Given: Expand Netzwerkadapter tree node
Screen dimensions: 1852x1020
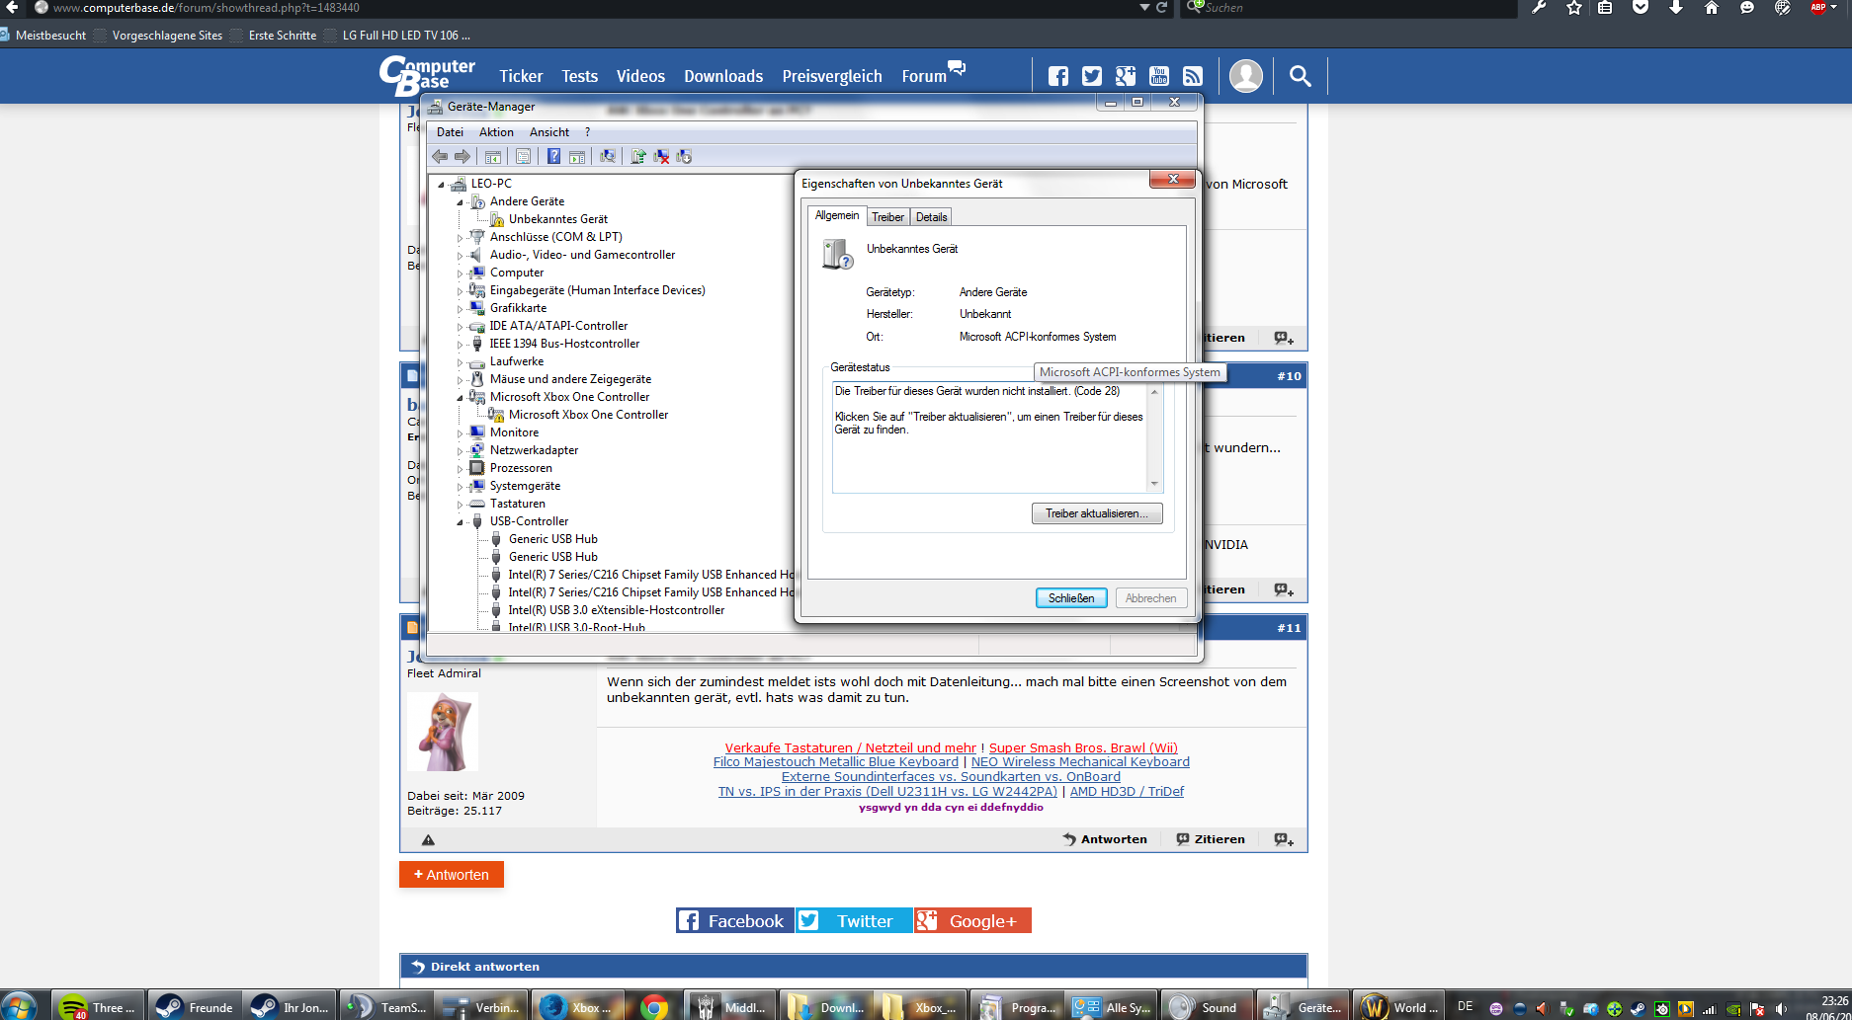Looking at the screenshot, I should 460,451.
